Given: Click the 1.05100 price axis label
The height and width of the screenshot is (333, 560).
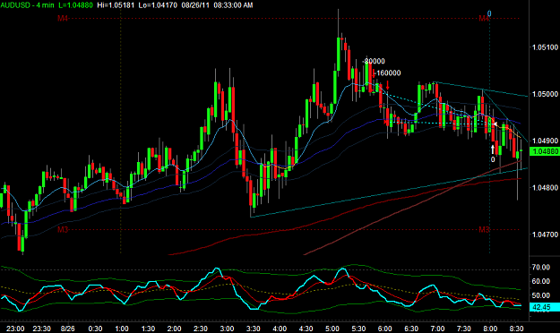Looking at the screenshot, I should (x=545, y=47).
